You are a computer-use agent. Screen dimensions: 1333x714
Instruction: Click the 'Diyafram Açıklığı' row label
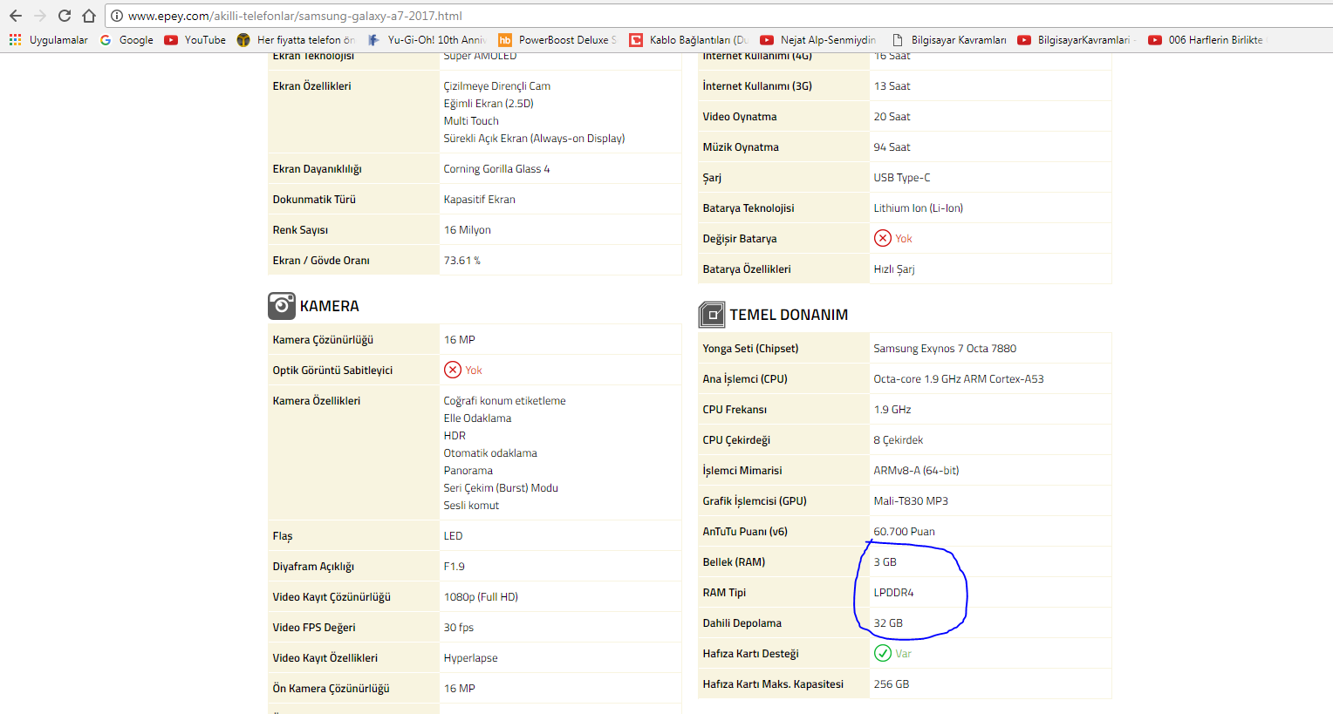click(x=313, y=567)
